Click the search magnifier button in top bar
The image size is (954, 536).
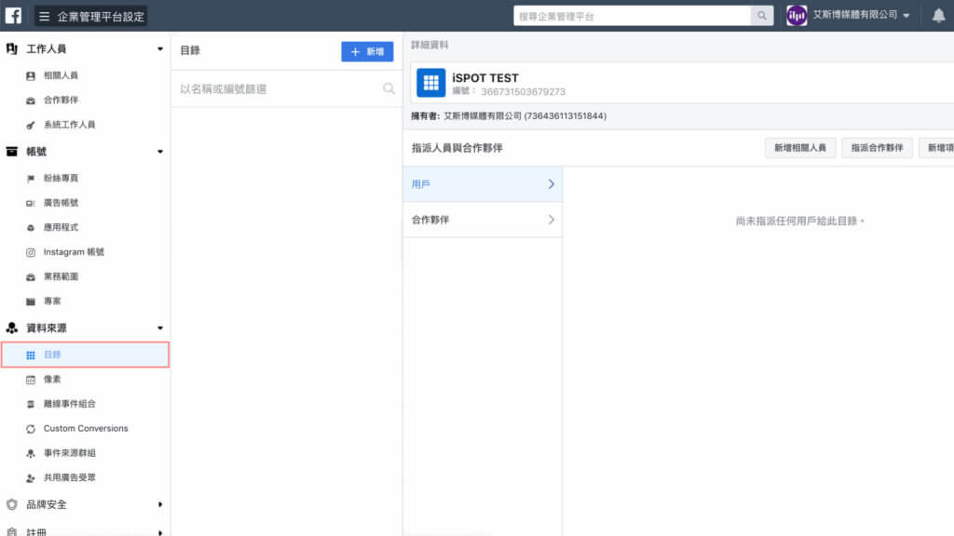click(762, 16)
